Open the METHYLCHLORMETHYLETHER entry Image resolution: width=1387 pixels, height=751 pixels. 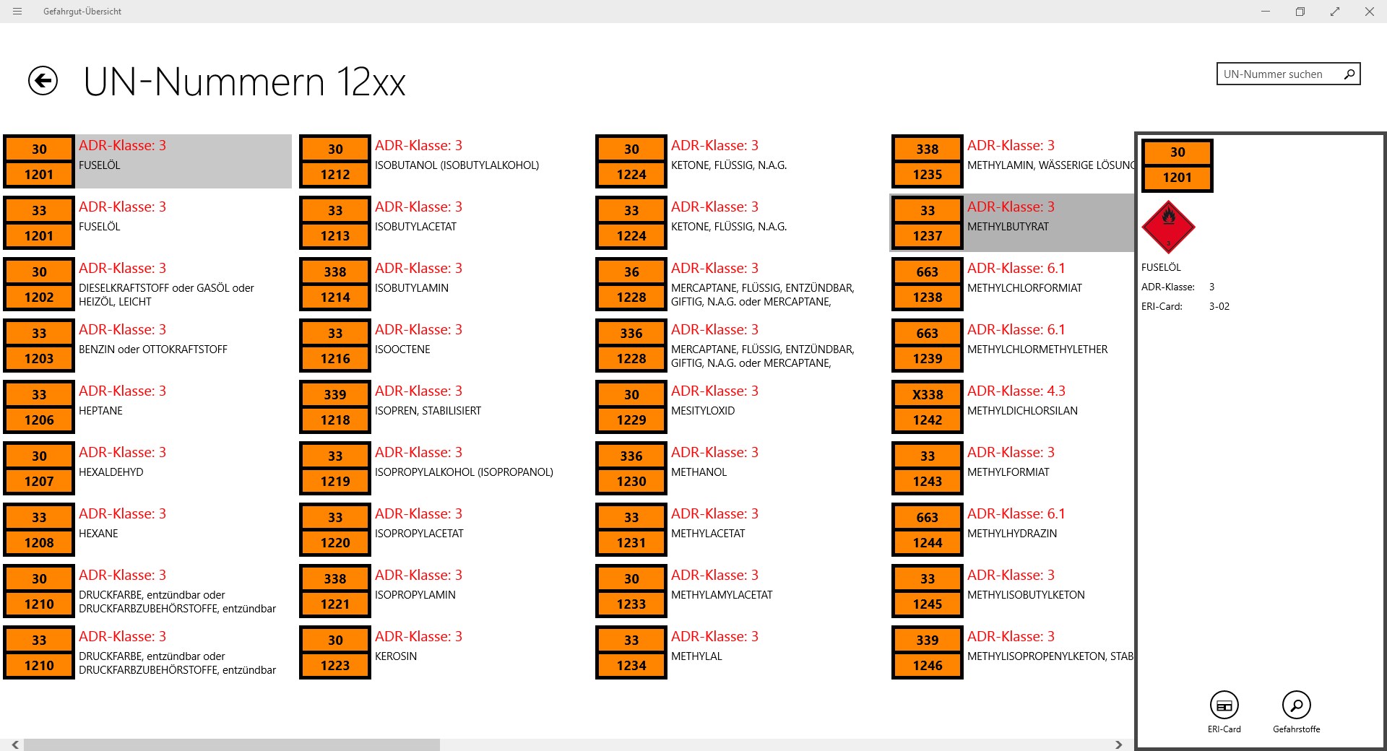pos(1013,346)
